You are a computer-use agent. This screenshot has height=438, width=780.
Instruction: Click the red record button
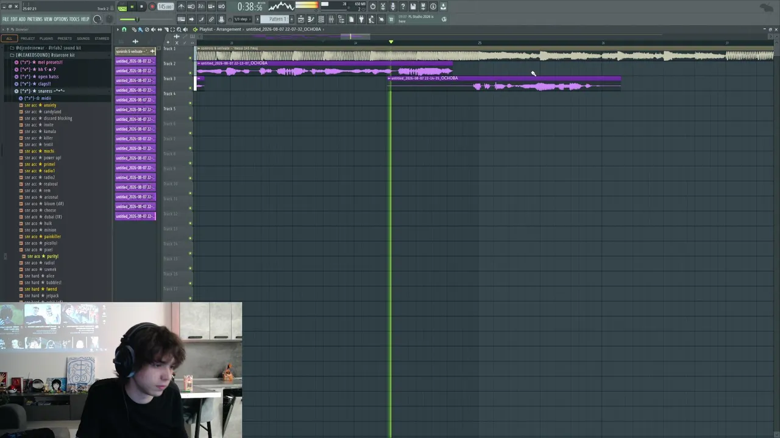[x=152, y=7]
